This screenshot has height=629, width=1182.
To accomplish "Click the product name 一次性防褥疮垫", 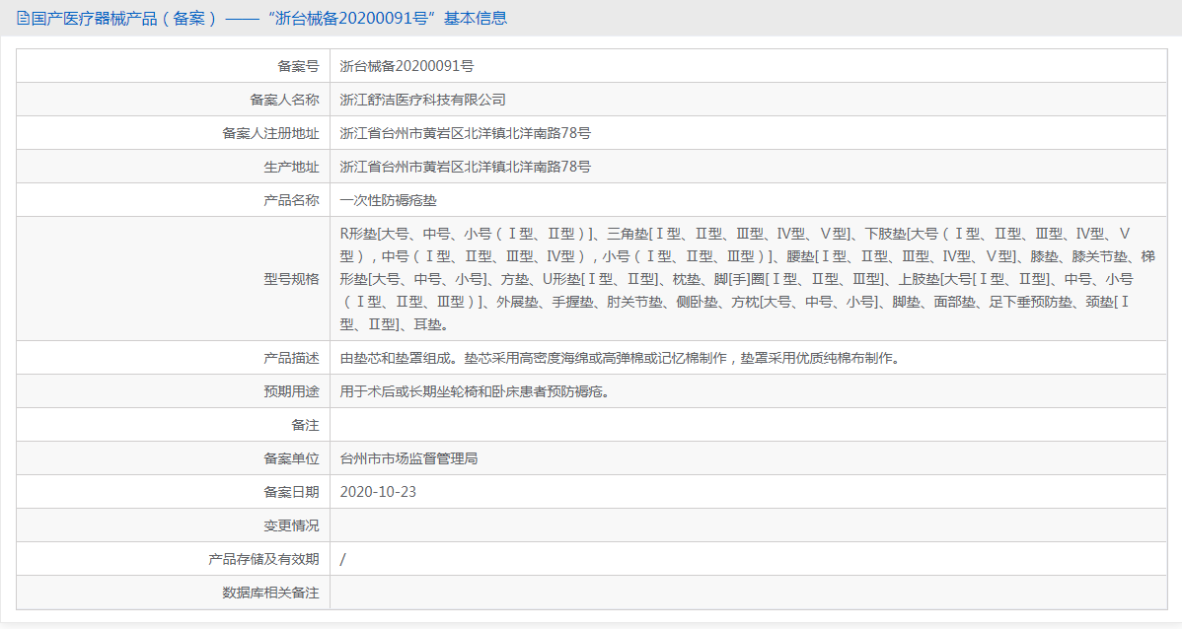I will tap(388, 200).
